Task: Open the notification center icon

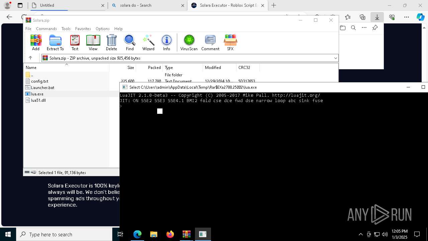Action: tap(417, 234)
